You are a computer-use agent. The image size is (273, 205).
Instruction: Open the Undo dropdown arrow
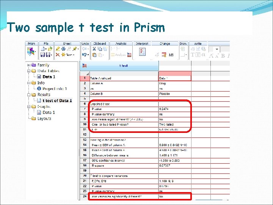pos(88,55)
